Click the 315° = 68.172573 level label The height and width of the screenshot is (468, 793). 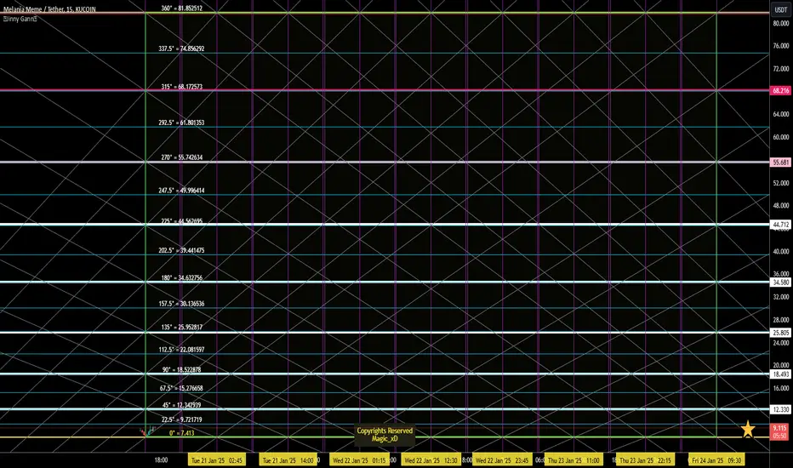pyautogui.click(x=182, y=87)
